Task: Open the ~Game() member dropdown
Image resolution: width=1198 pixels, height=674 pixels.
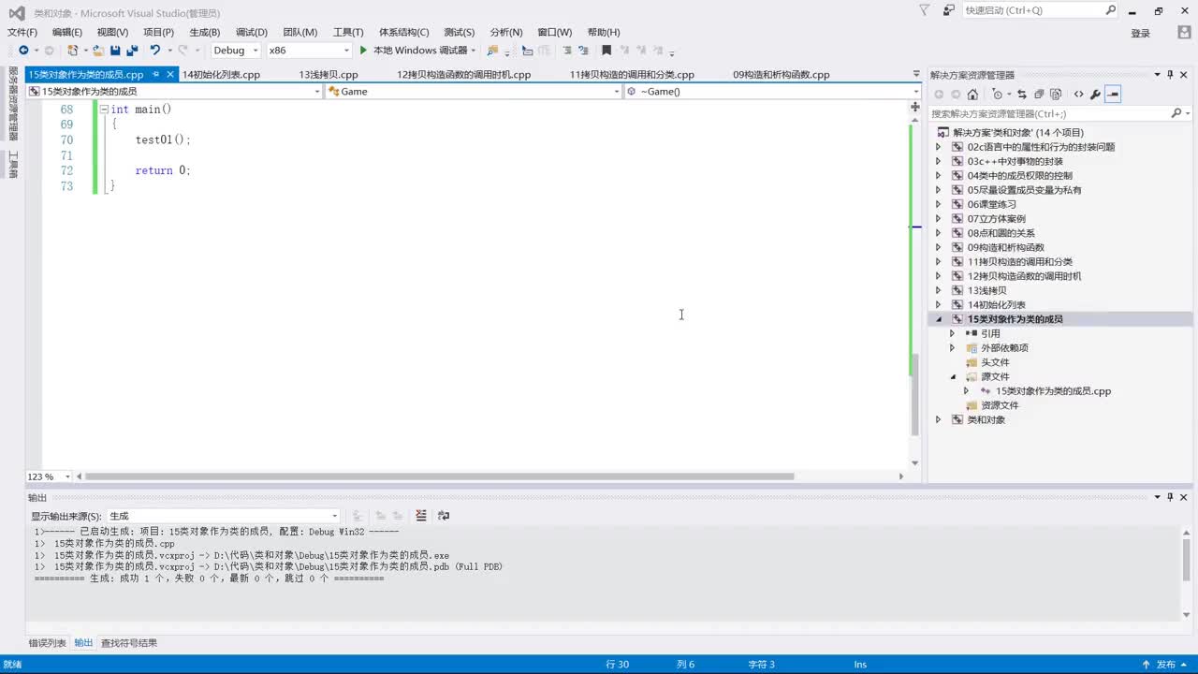Action: click(772, 92)
